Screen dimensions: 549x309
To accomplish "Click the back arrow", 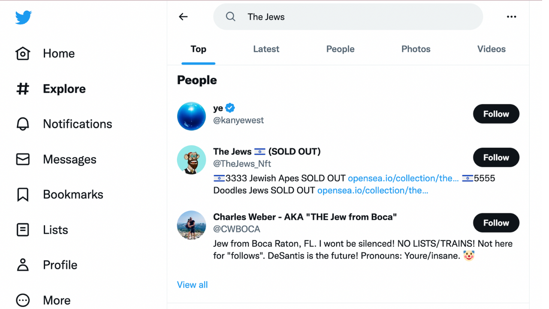I will pos(183,17).
